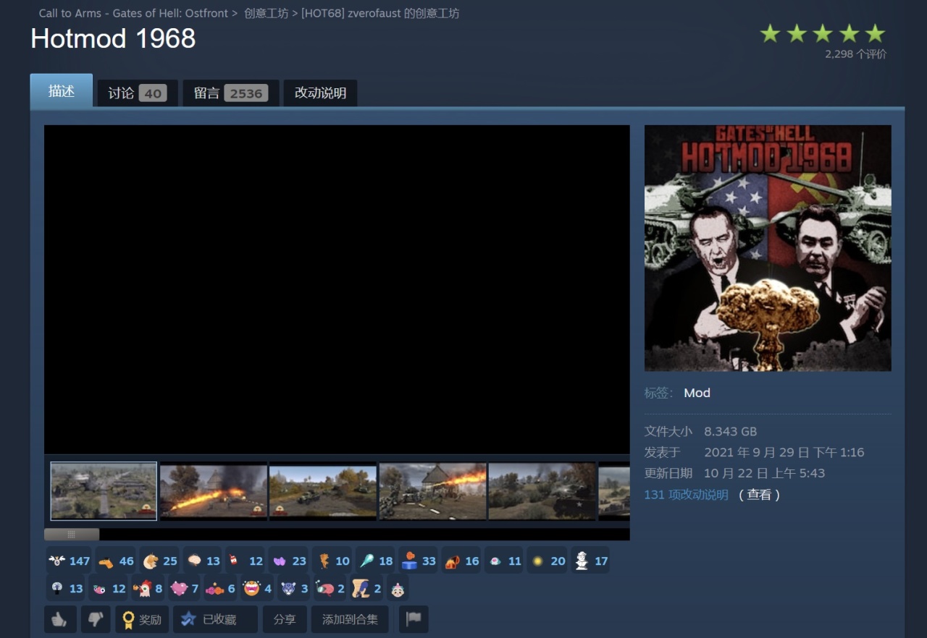Click the pink heart award with count 7
This screenshot has height=638, width=927.
click(x=185, y=589)
